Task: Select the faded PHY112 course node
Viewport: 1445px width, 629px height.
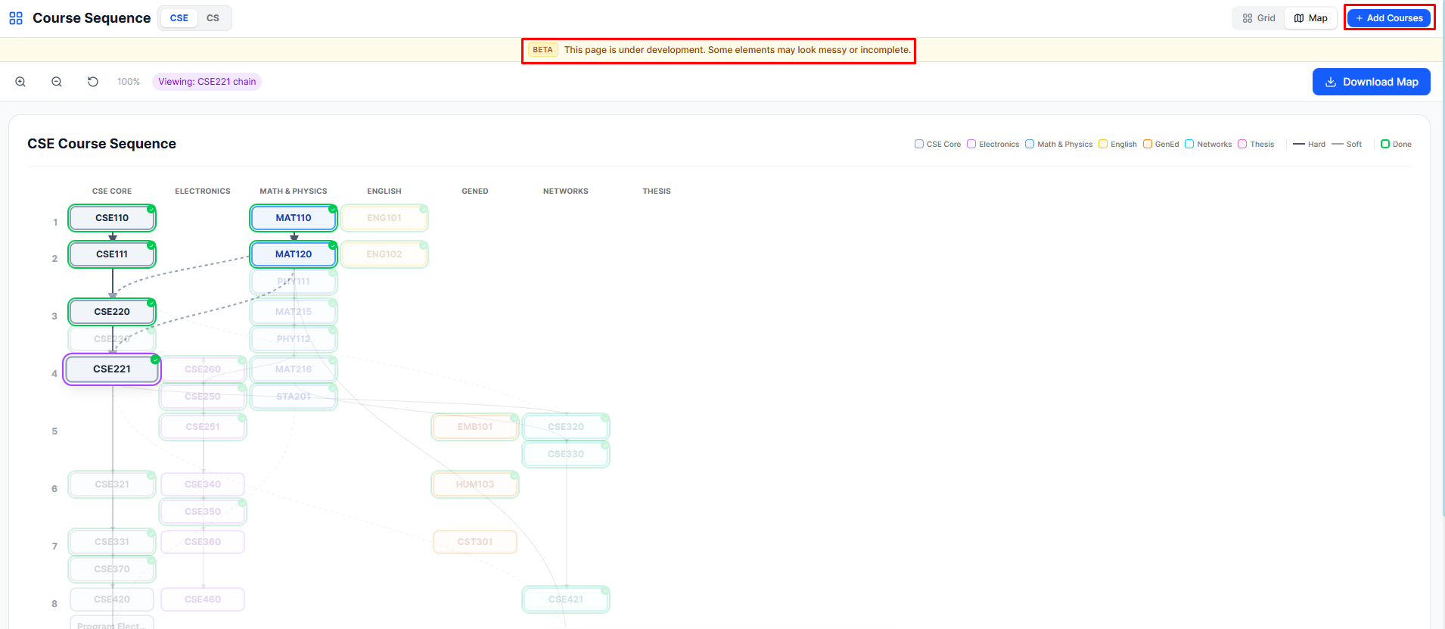Action: click(x=294, y=339)
